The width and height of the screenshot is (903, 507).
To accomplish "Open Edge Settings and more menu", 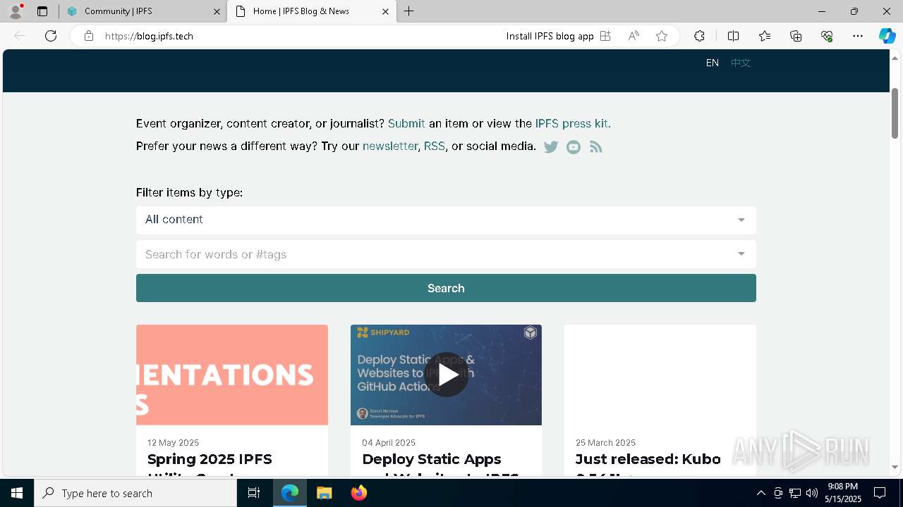I will (x=858, y=36).
